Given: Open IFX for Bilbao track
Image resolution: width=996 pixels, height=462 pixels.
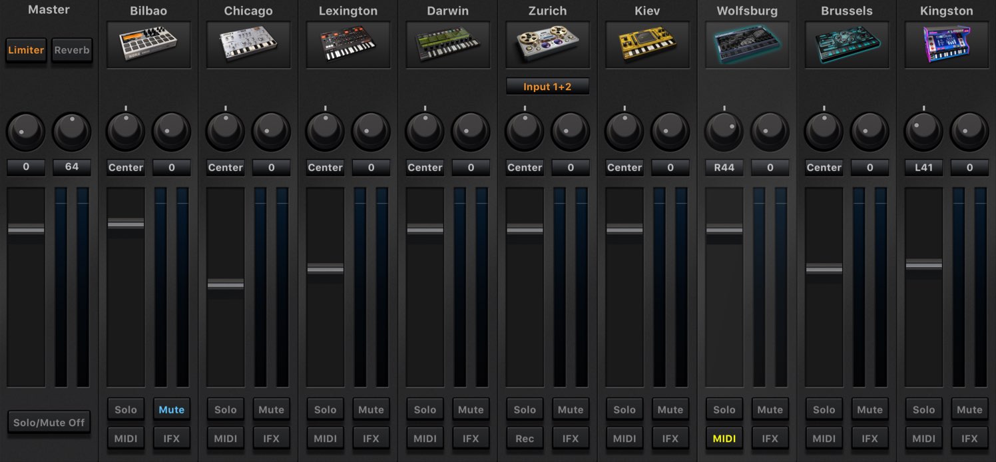Looking at the screenshot, I should (x=172, y=439).
